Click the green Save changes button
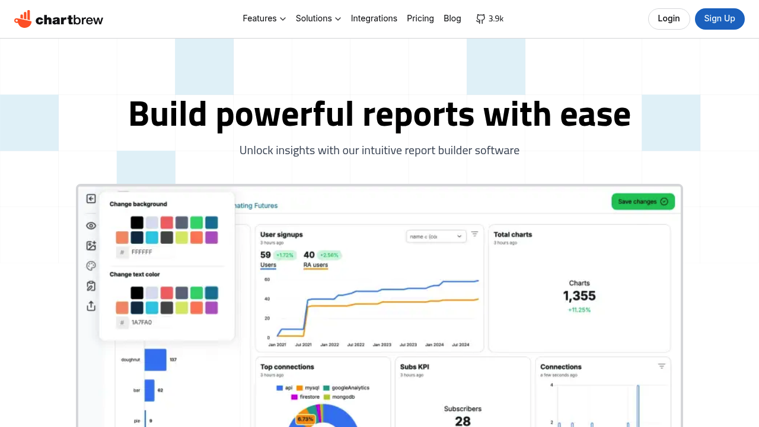759x427 pixels. [643, 202]
